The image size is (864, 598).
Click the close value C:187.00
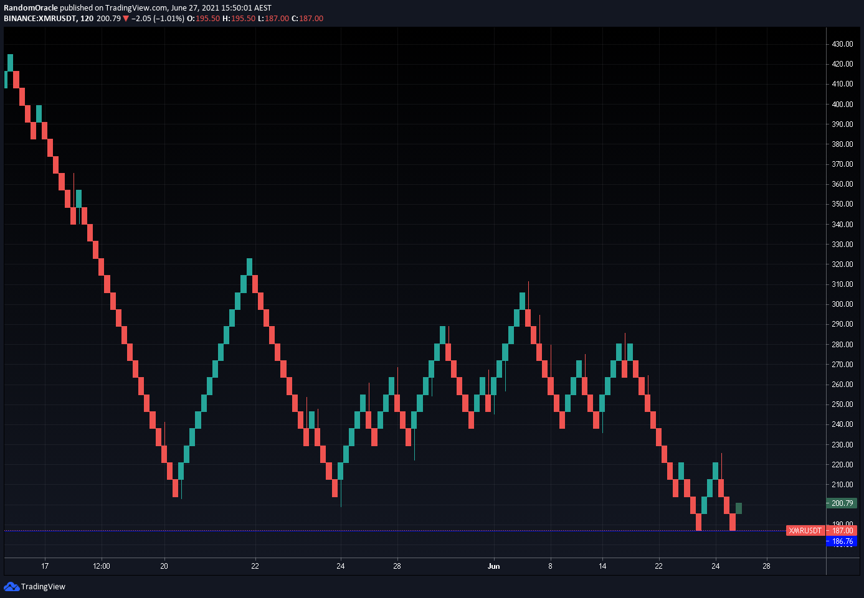tap(308, 19)
